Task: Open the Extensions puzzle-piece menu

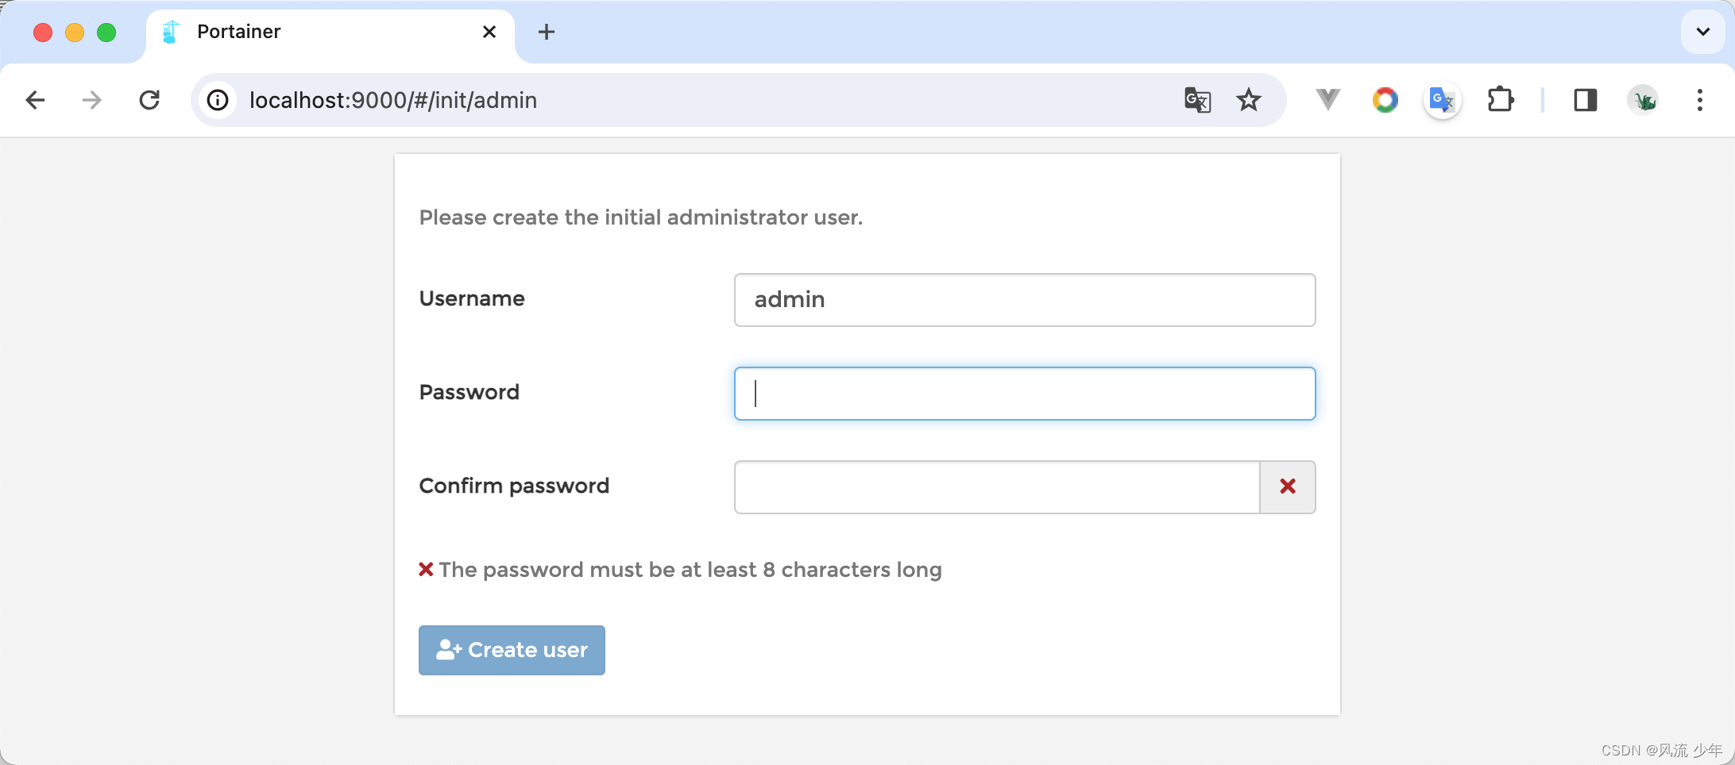Action: pos(1500,100)
